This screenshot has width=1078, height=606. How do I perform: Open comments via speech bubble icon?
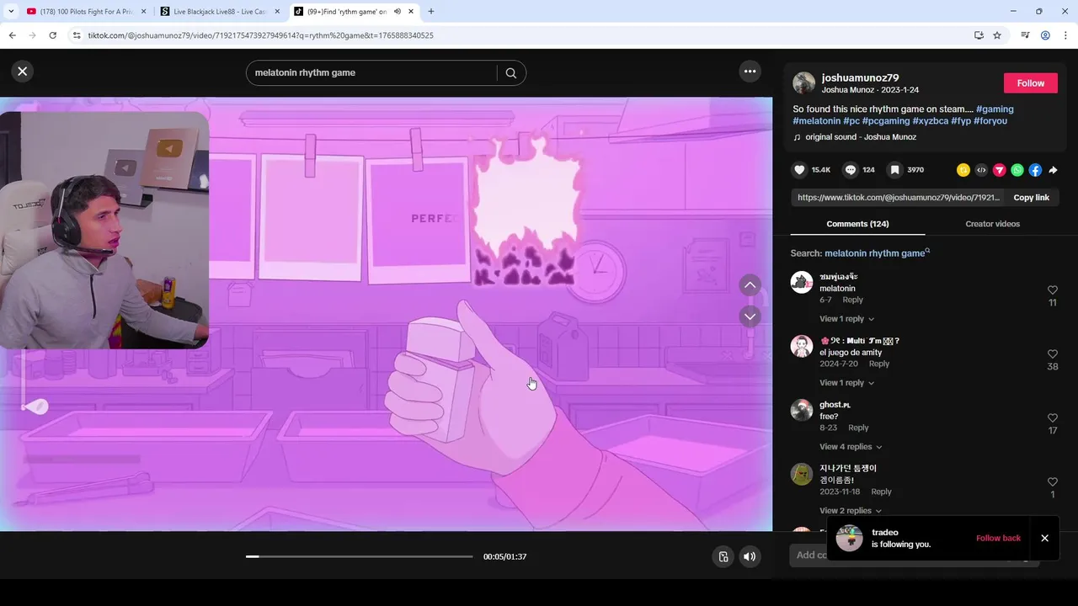point(851,170)
